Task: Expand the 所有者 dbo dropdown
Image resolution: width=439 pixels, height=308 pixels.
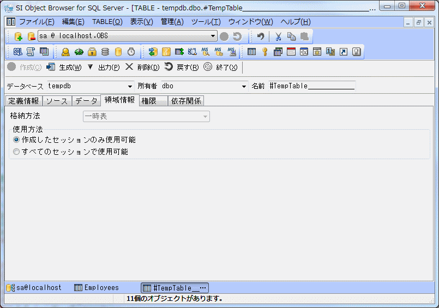Action: (x=244, y=86)
